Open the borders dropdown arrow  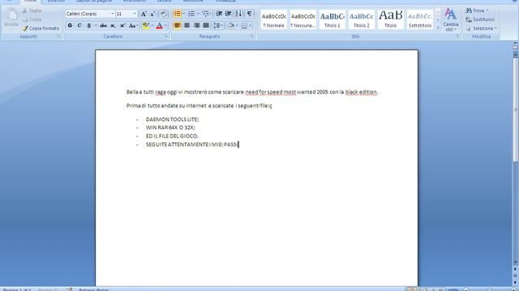[251, 25]
